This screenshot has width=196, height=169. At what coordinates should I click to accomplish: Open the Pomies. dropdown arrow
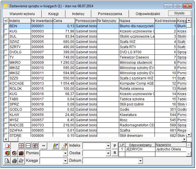pyautogui.click(x=65, y=153)
